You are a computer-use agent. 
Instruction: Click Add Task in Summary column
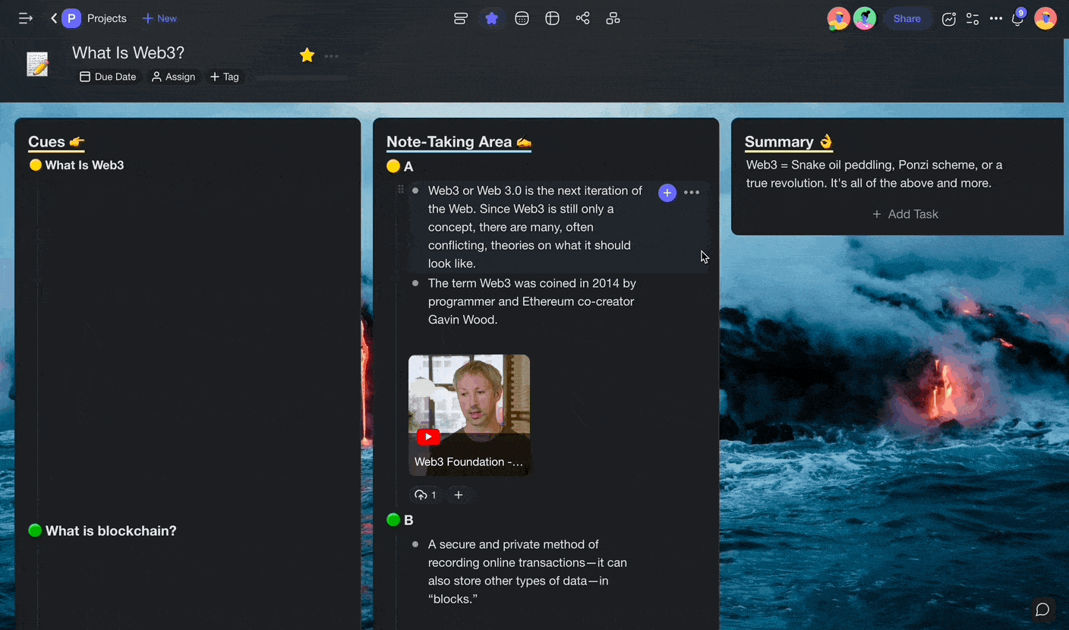905,214
